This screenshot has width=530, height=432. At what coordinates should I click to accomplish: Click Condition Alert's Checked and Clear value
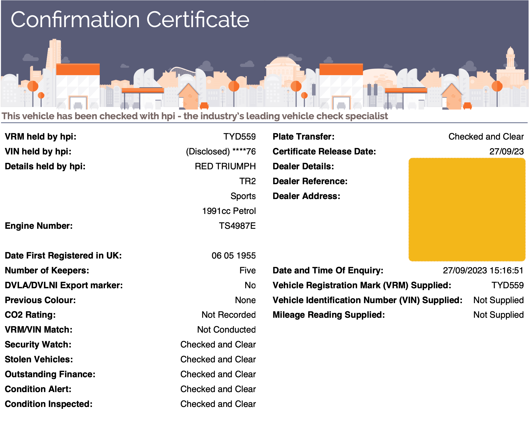[218, 389]
